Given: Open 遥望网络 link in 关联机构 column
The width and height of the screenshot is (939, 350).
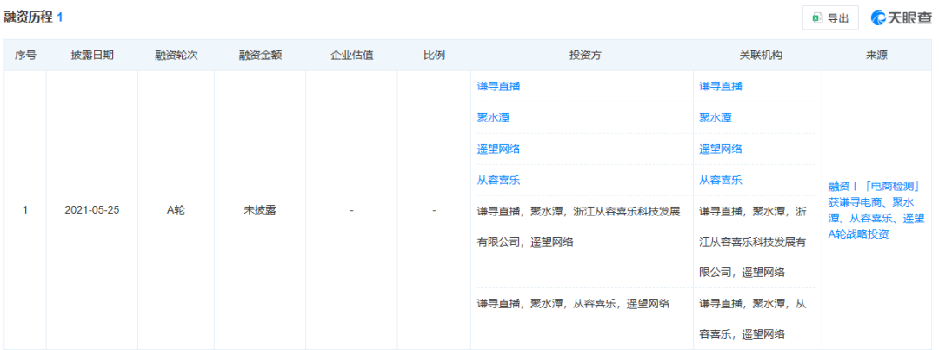Looking at the screenshot, I should tap(721, 149).
